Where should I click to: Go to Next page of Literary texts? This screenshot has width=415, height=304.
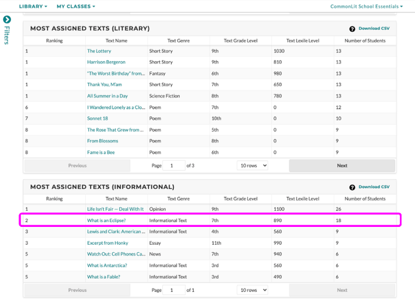point(342,165)
